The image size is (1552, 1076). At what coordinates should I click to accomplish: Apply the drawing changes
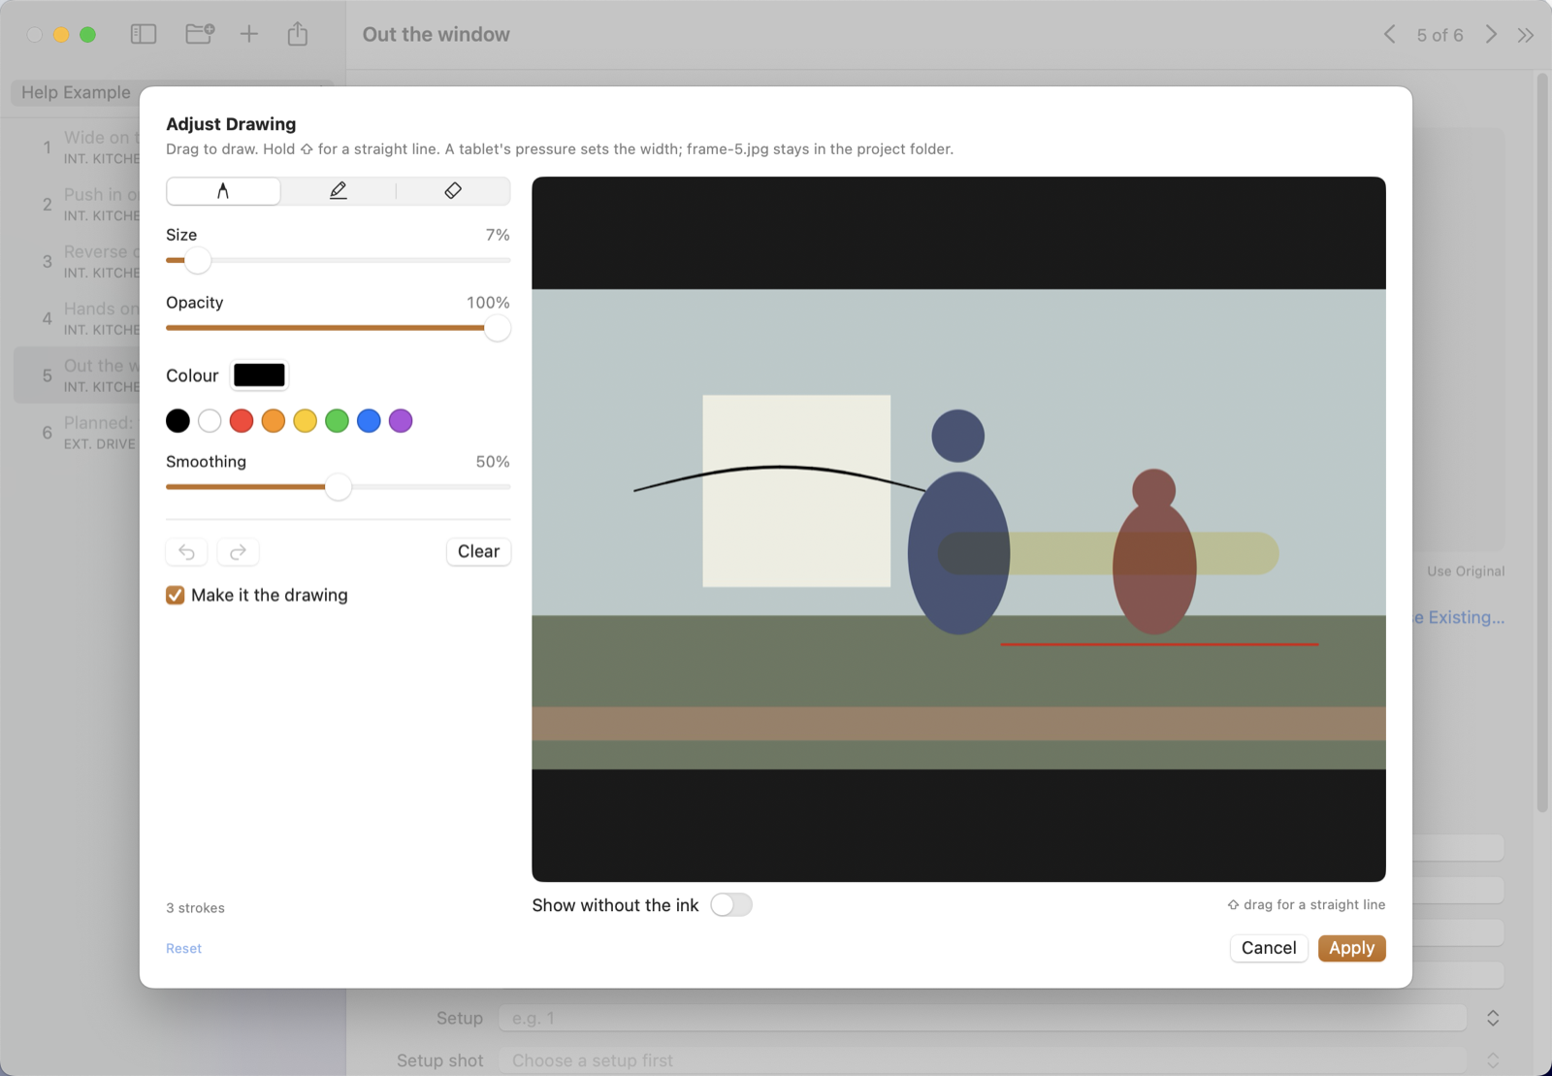[1351, 948]
